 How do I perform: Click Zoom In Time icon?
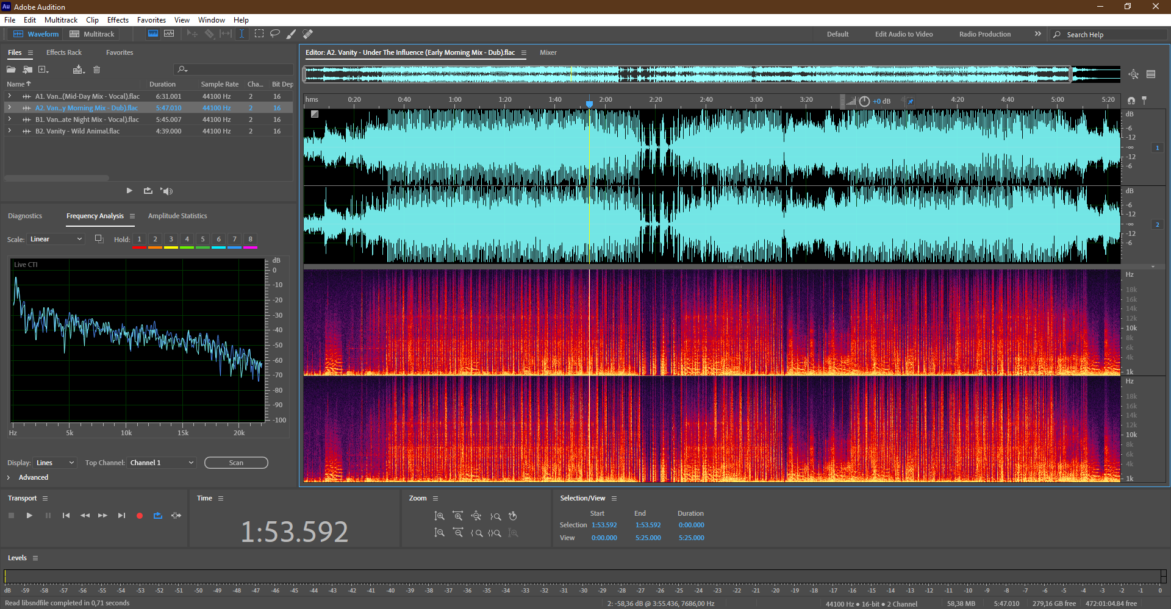point(457,516)
